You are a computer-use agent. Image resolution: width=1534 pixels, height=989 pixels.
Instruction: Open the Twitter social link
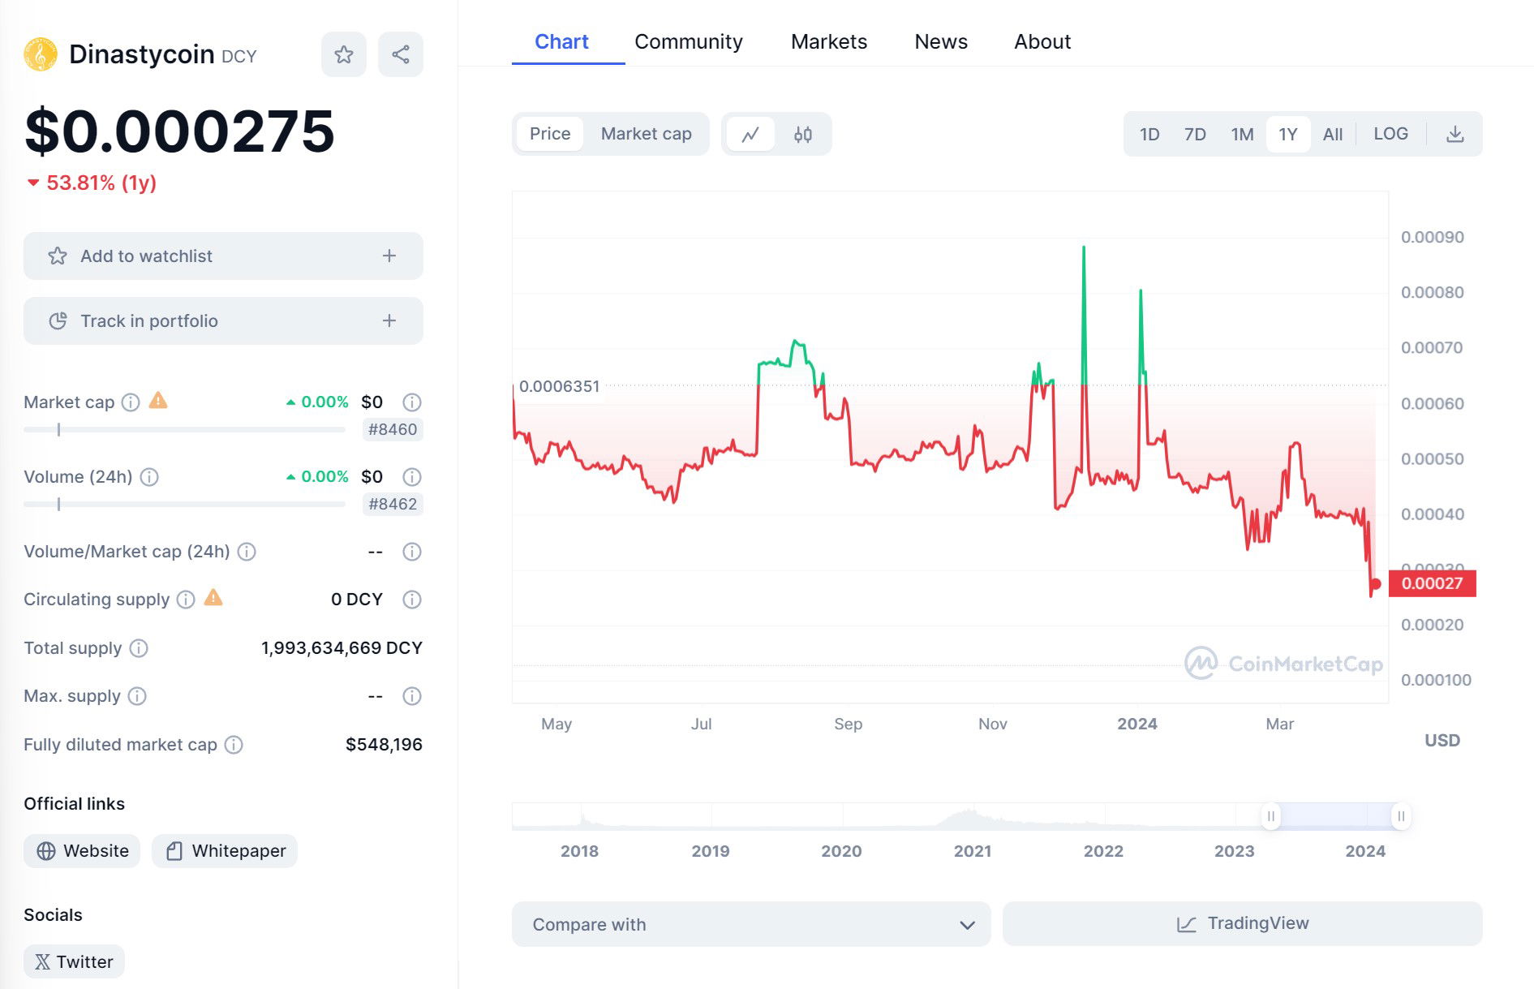pyautogui.click(x=74, y=961)
